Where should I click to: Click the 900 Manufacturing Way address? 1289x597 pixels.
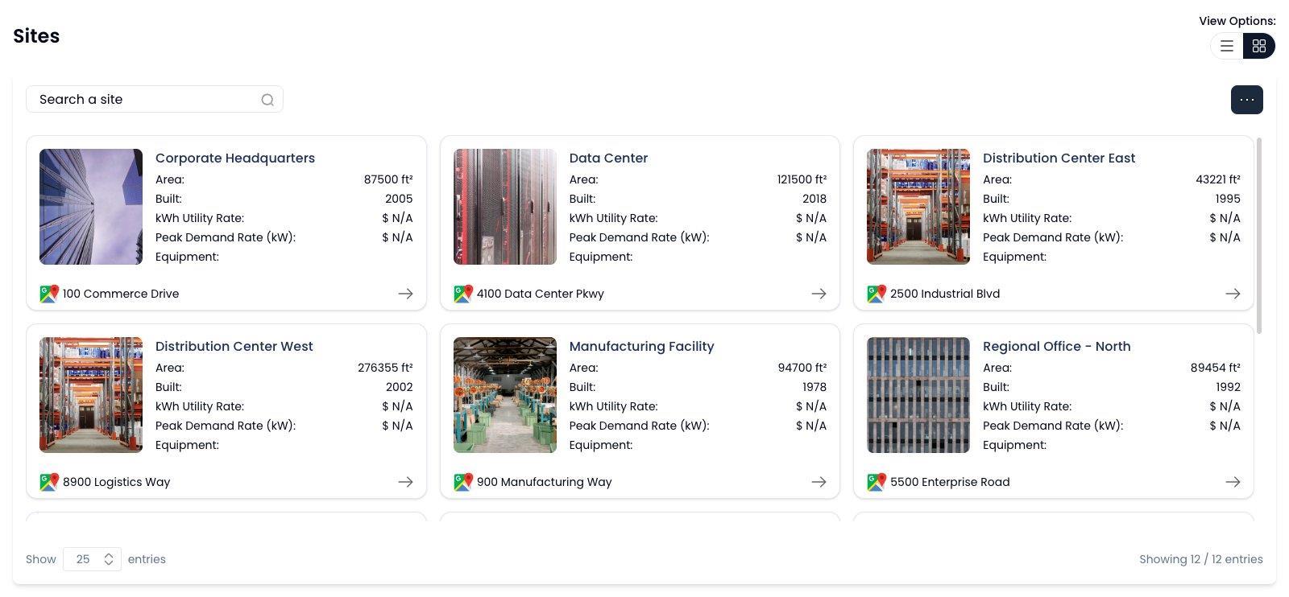click(544, 482)
